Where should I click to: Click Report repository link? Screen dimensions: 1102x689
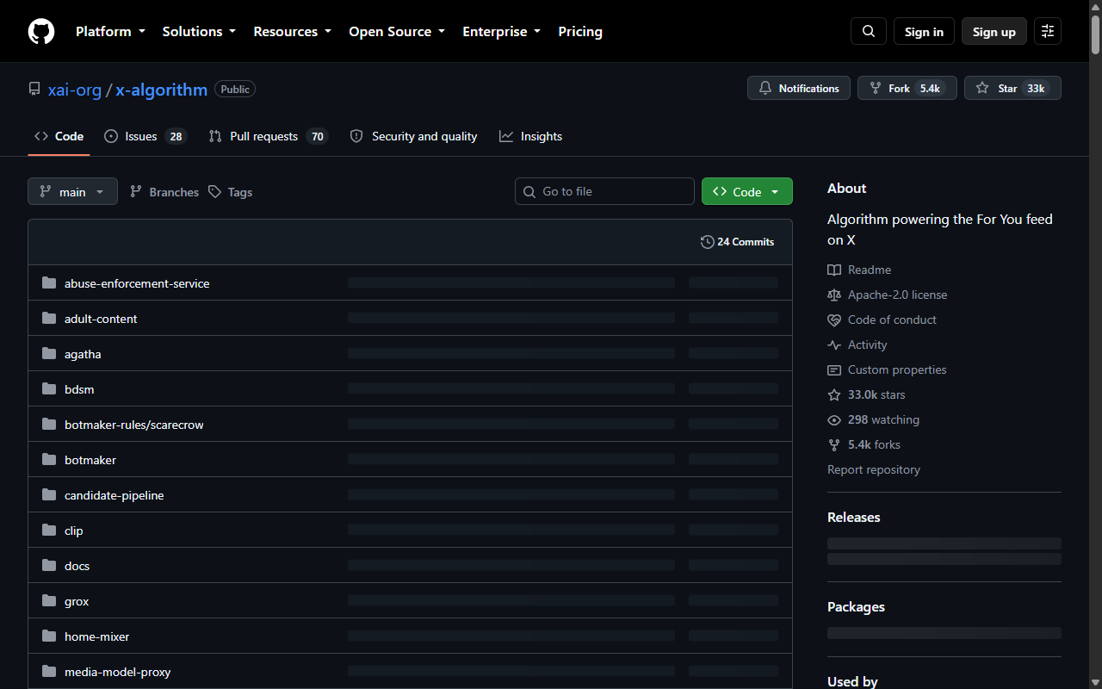coord(874,469)
